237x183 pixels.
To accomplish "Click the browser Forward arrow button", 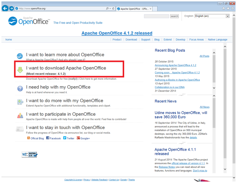I will [x=12, y=8].
